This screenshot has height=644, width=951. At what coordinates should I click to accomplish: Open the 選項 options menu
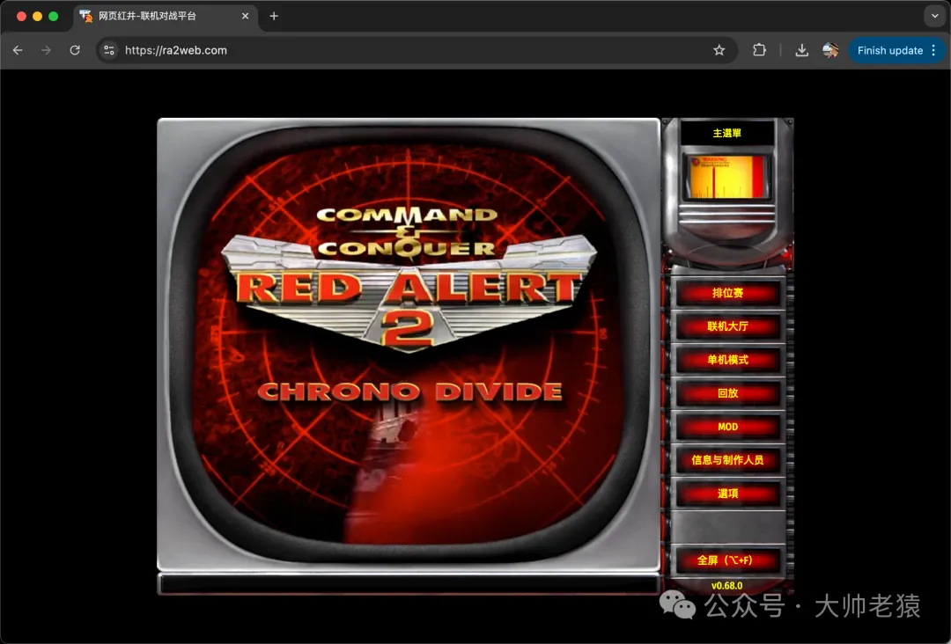pyautogui.click(x=727, y=494)
